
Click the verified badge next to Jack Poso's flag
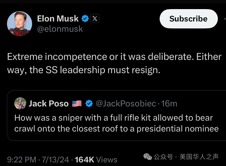pyautogui.click(x=89, y=104)
